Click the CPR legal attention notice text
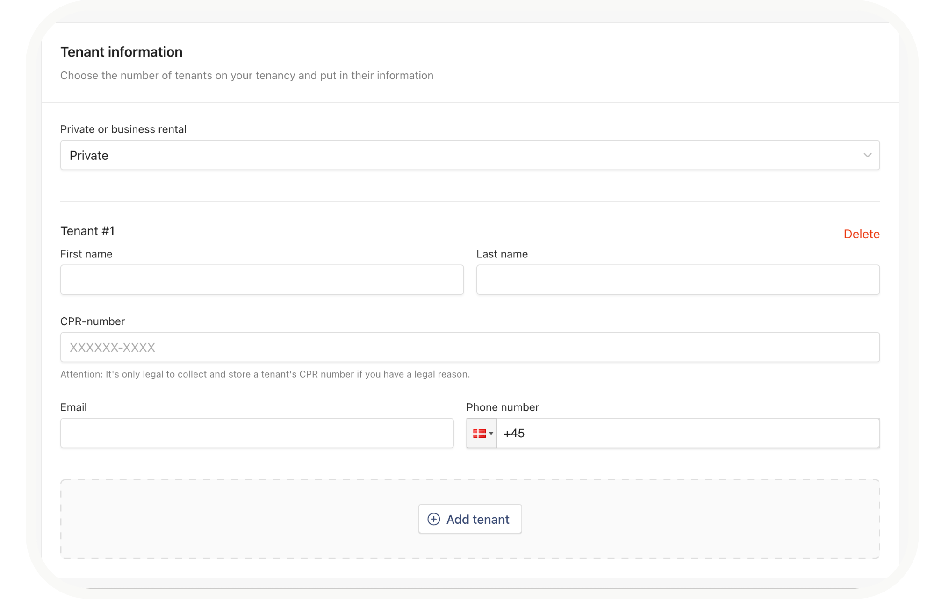 (265, 374)
